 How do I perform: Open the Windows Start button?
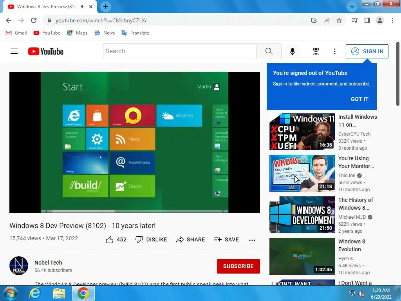coord(10,293)
